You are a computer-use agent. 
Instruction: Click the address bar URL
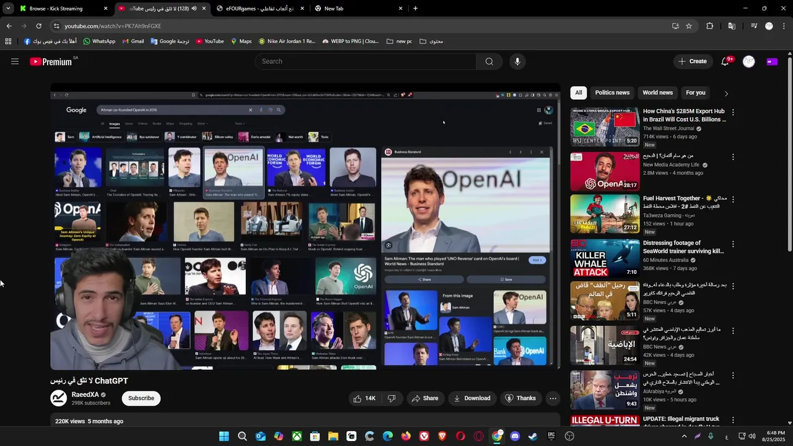113,26
